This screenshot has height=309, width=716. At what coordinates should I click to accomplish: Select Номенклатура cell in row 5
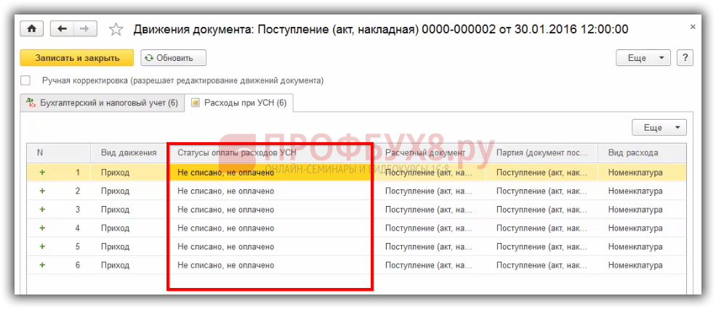tap(635, 247)
